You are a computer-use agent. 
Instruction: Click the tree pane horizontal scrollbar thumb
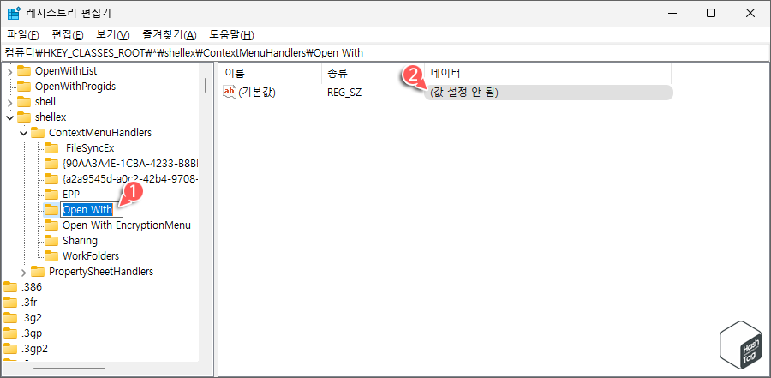69,369
